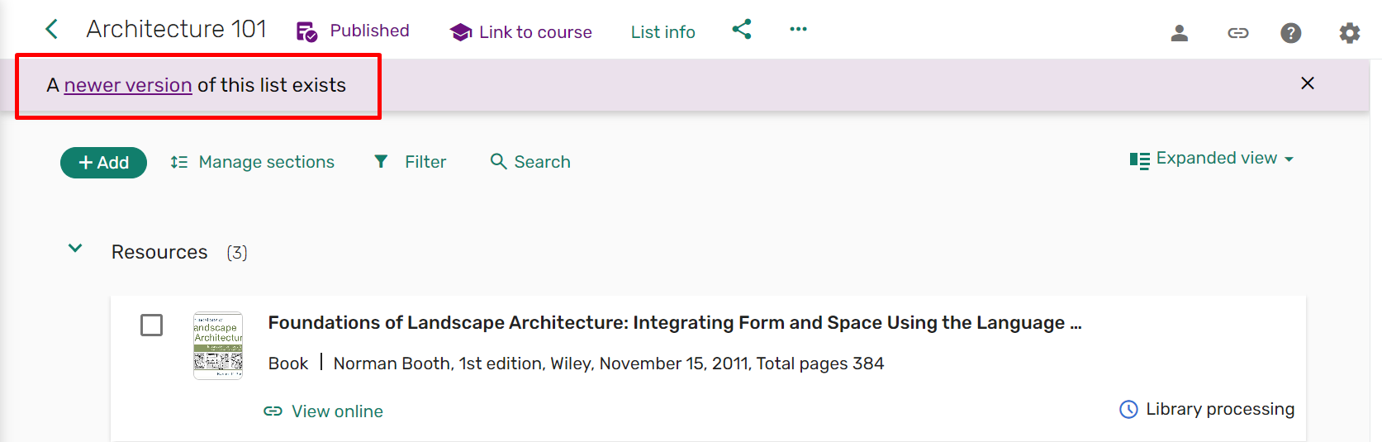
Task: Click the chain link icon in header
Action: coord(1237,33)
